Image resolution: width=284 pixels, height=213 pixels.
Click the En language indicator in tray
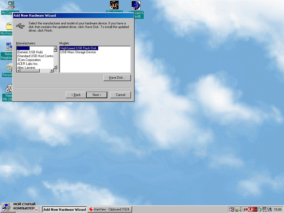click(x=255, y=209)
